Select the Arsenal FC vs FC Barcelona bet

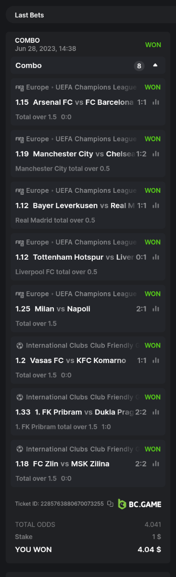click(x=88, y=101)
